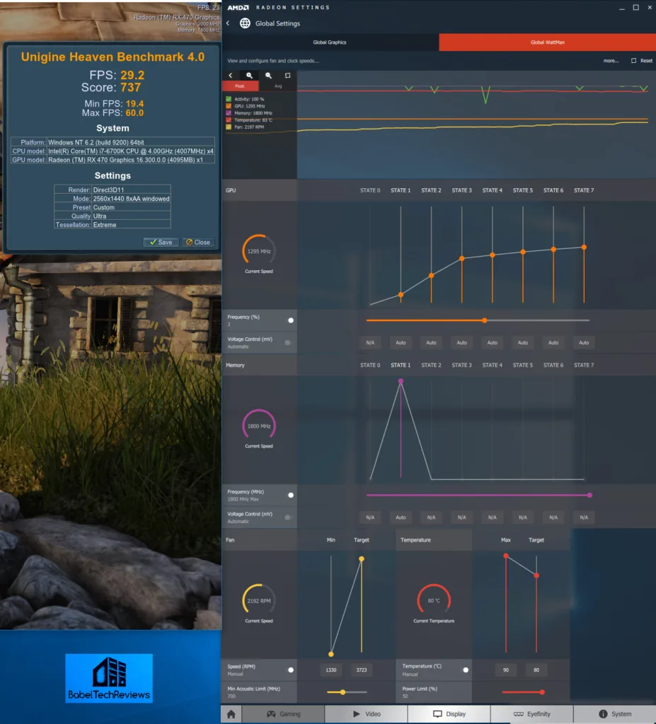Click the max temperature field 90

click(506, 670)
